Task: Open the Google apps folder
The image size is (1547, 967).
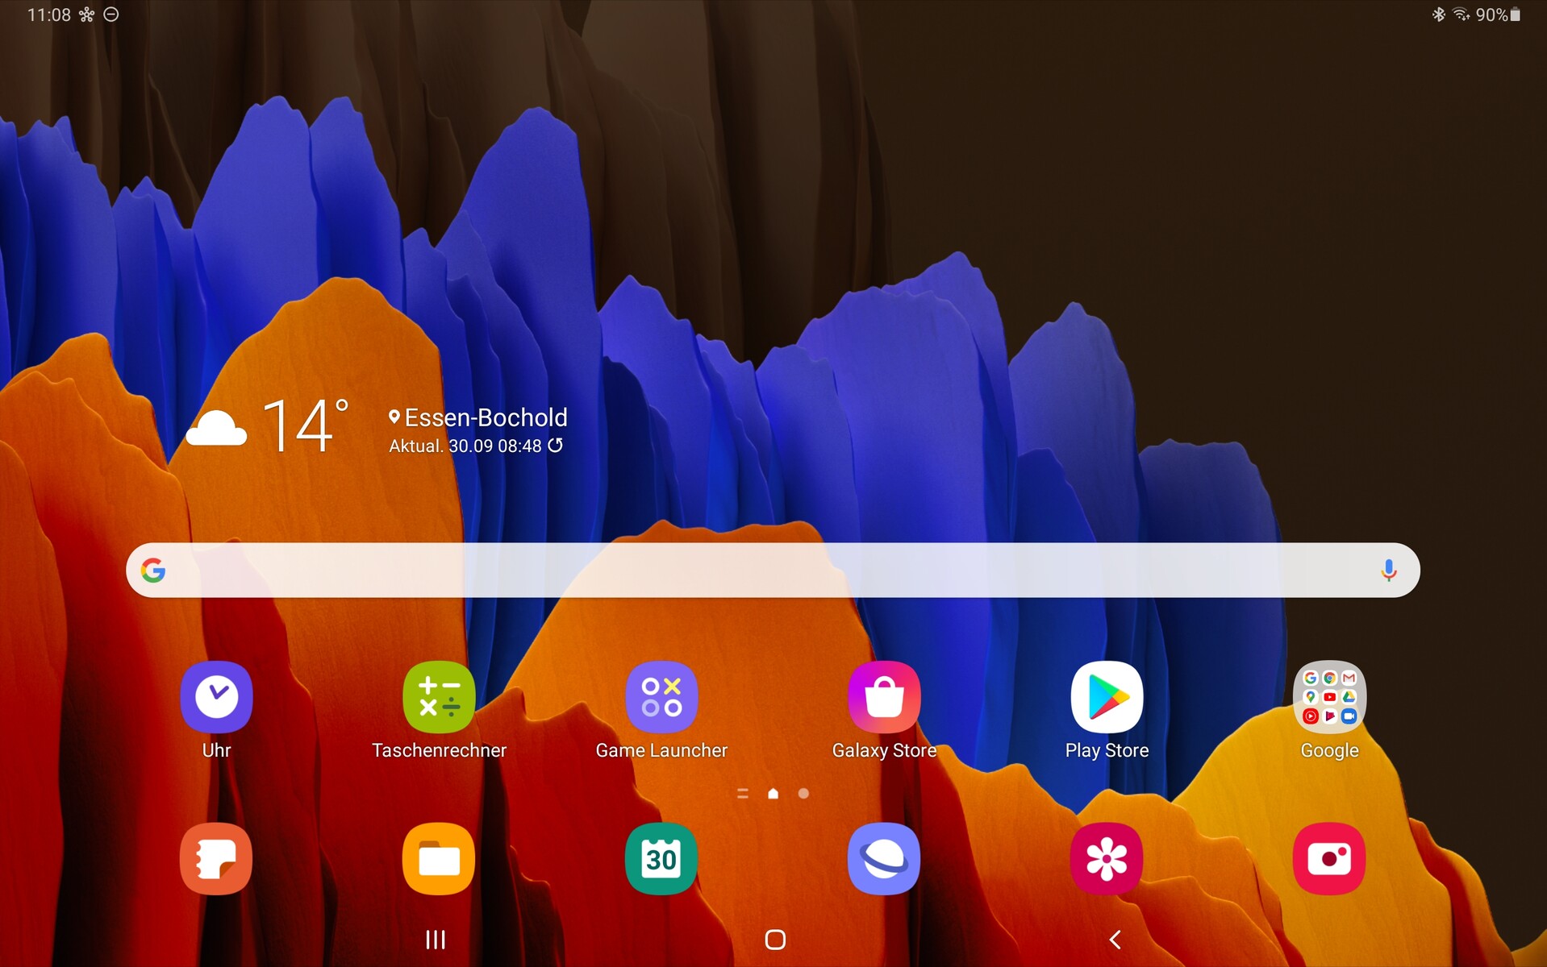Action: click(1329, 697)
